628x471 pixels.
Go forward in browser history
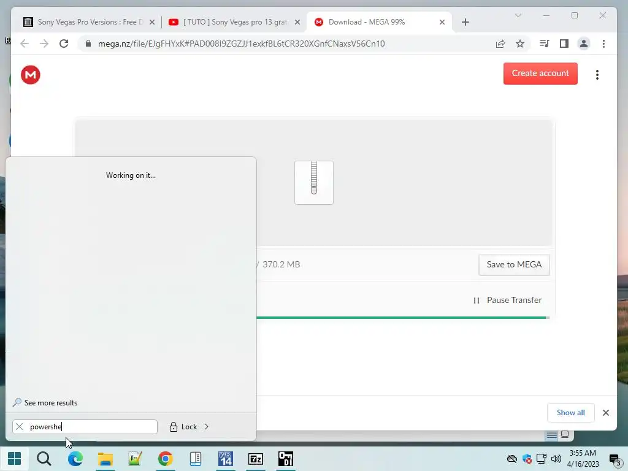tap(44, 44)
